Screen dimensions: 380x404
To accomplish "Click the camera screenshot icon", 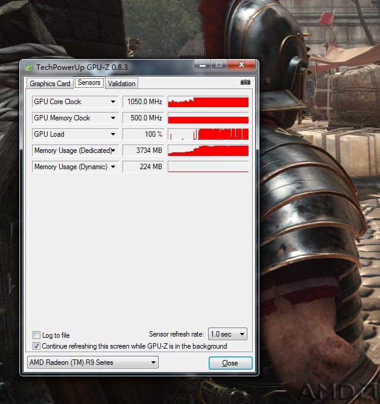I will click(x=245, y=82).
